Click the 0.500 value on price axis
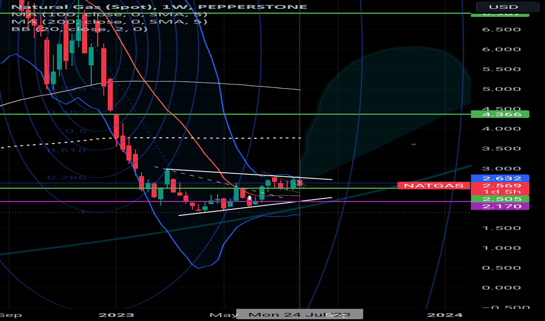This screenshot has height=321, width=545. pos(501,268)
